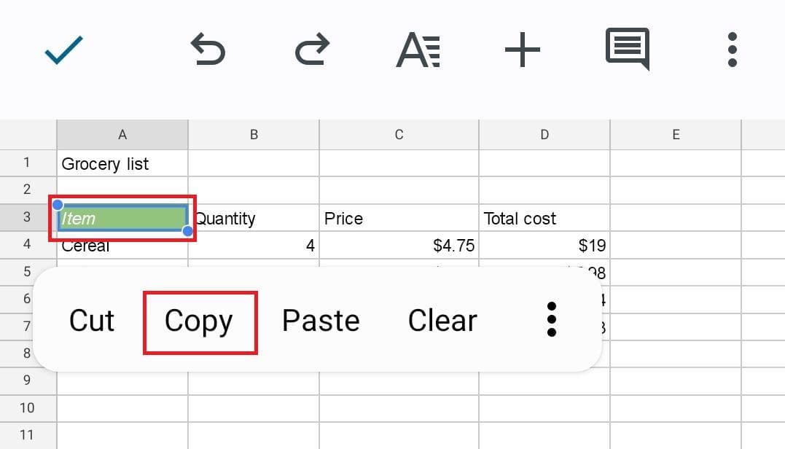785x449 pixels.
Task: Open the text formatting options
Action: [x=418, y=51]
